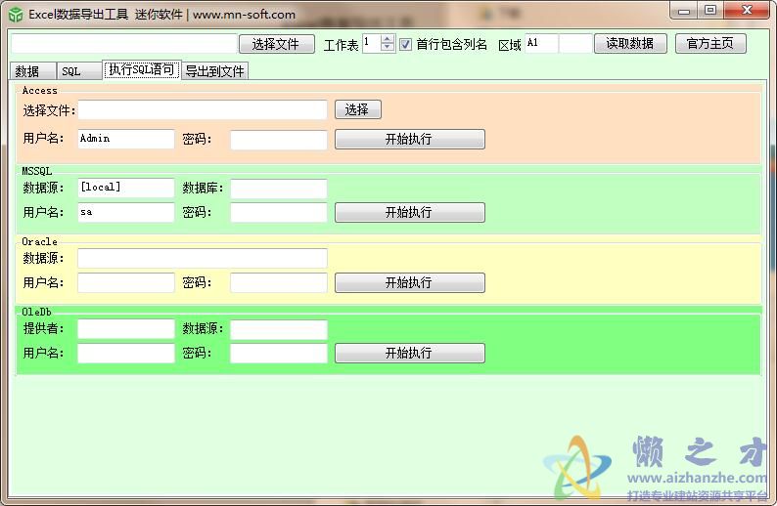Toggle the 首行包含列名 checkbox
Screen dimensions: 777x506
pyautogui.click(x=405, y=45)
